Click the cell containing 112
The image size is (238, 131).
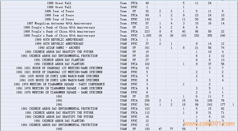(147, 113)
